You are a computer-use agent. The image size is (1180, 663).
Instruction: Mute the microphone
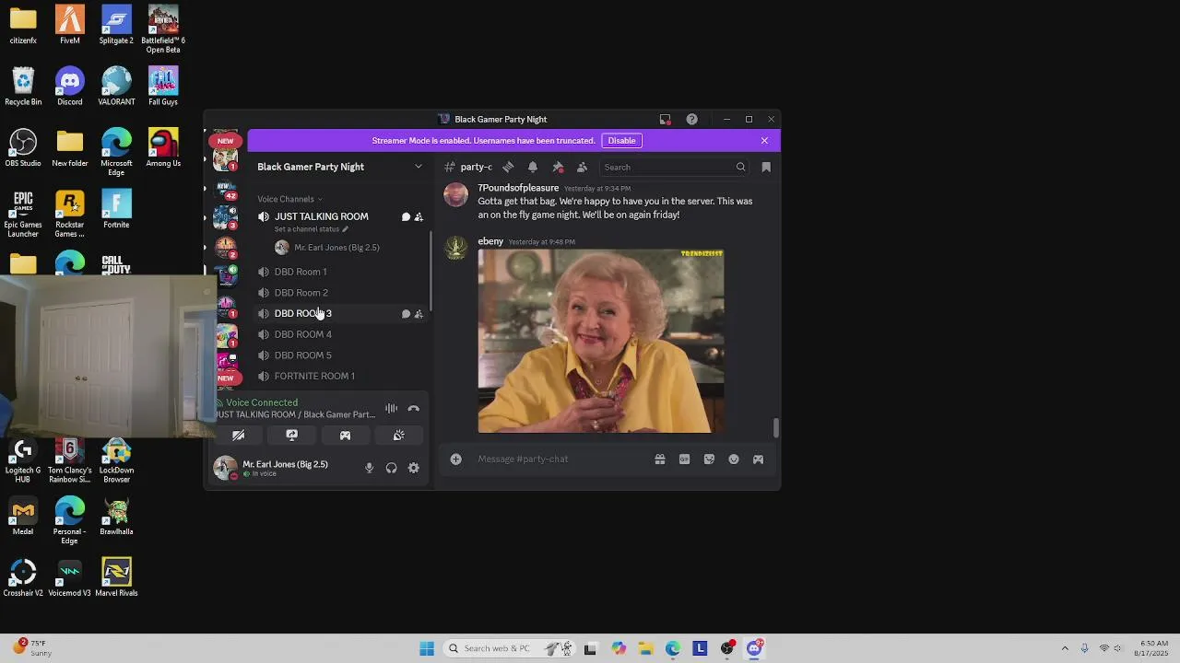[369, 468]
